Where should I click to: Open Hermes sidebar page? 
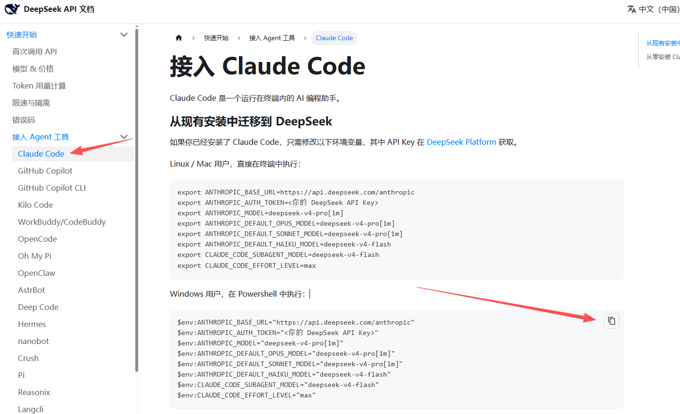(x=32, y=324)
